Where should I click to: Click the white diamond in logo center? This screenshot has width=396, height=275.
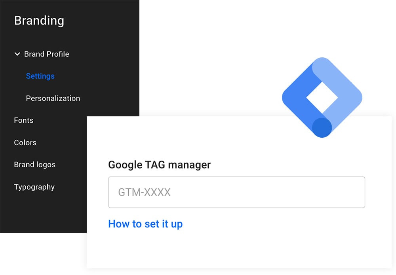322,97
